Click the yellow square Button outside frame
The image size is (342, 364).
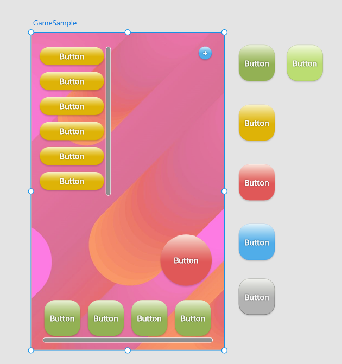tap(257, 123)
